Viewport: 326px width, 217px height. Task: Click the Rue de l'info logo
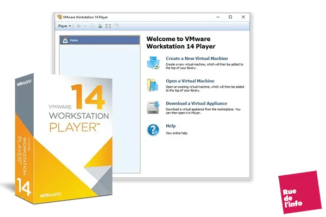pyautogui.click(x=300, y=192)
